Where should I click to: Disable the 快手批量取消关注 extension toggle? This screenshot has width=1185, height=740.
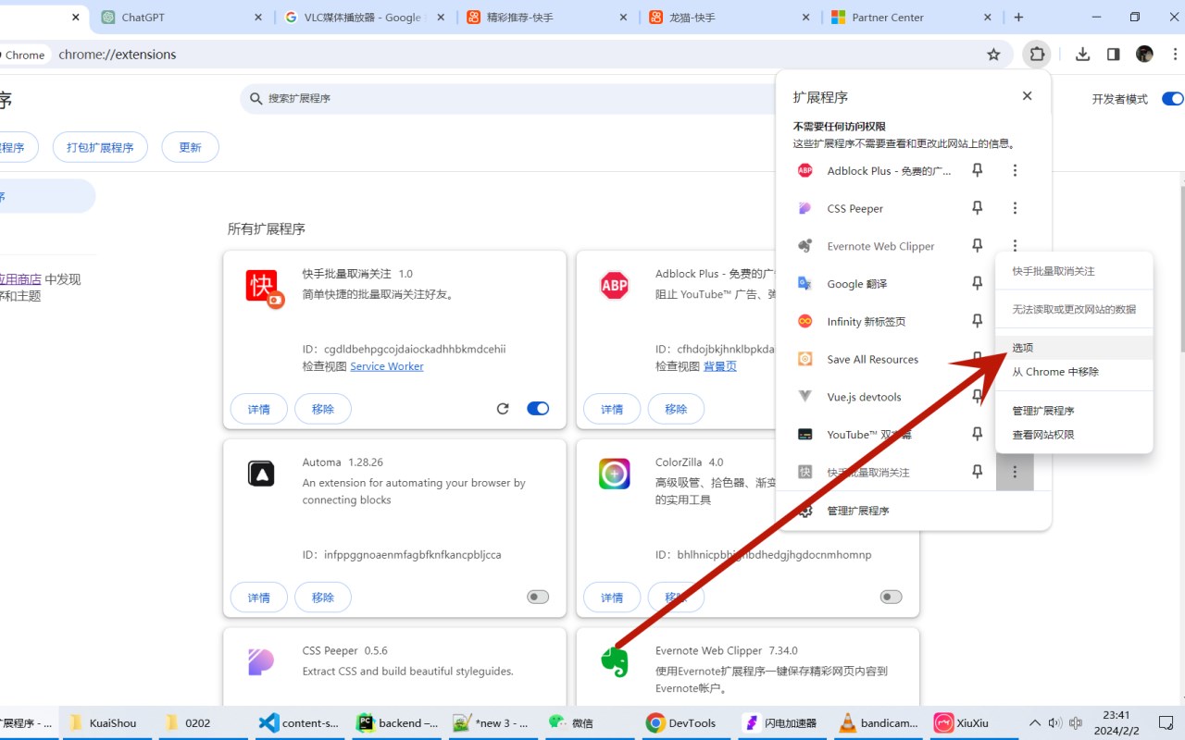pyautogui.click(x=538, y=409)
